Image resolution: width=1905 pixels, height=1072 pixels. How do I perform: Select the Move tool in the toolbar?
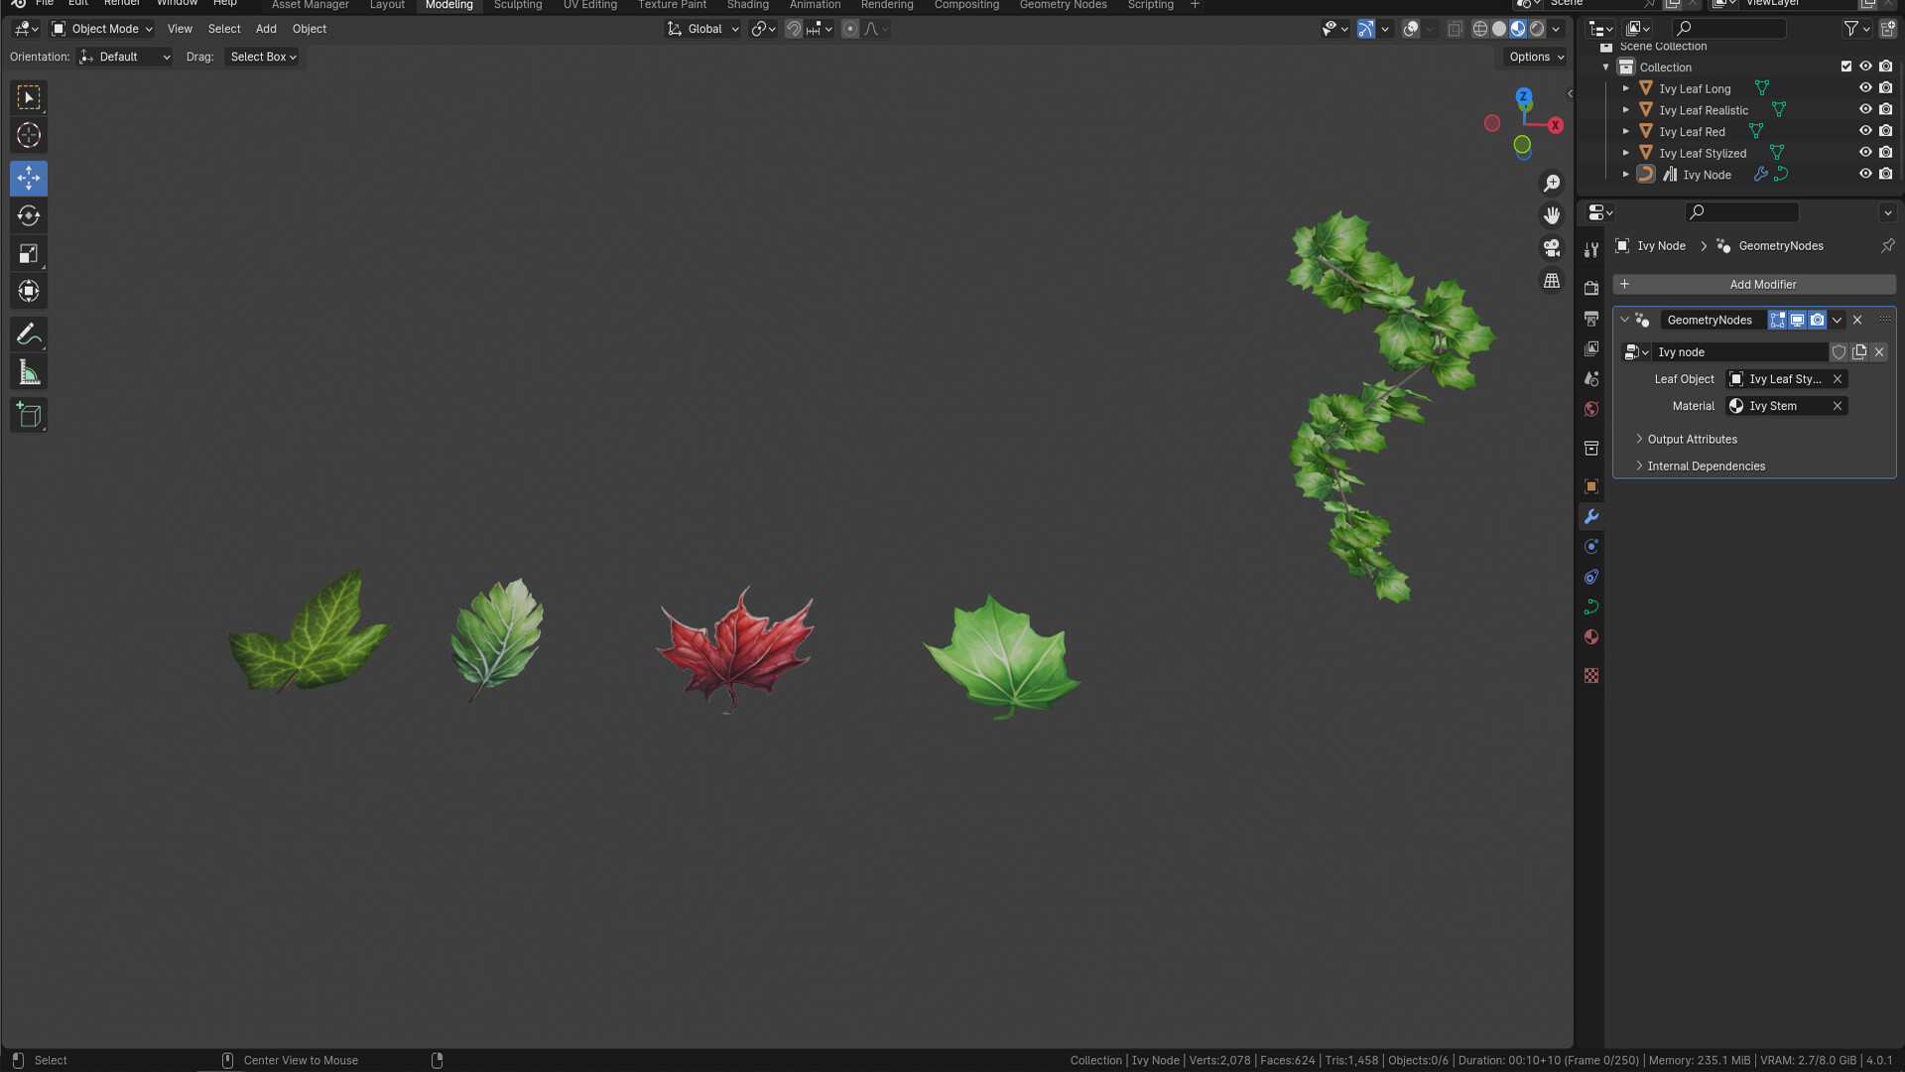coord(28,178)
